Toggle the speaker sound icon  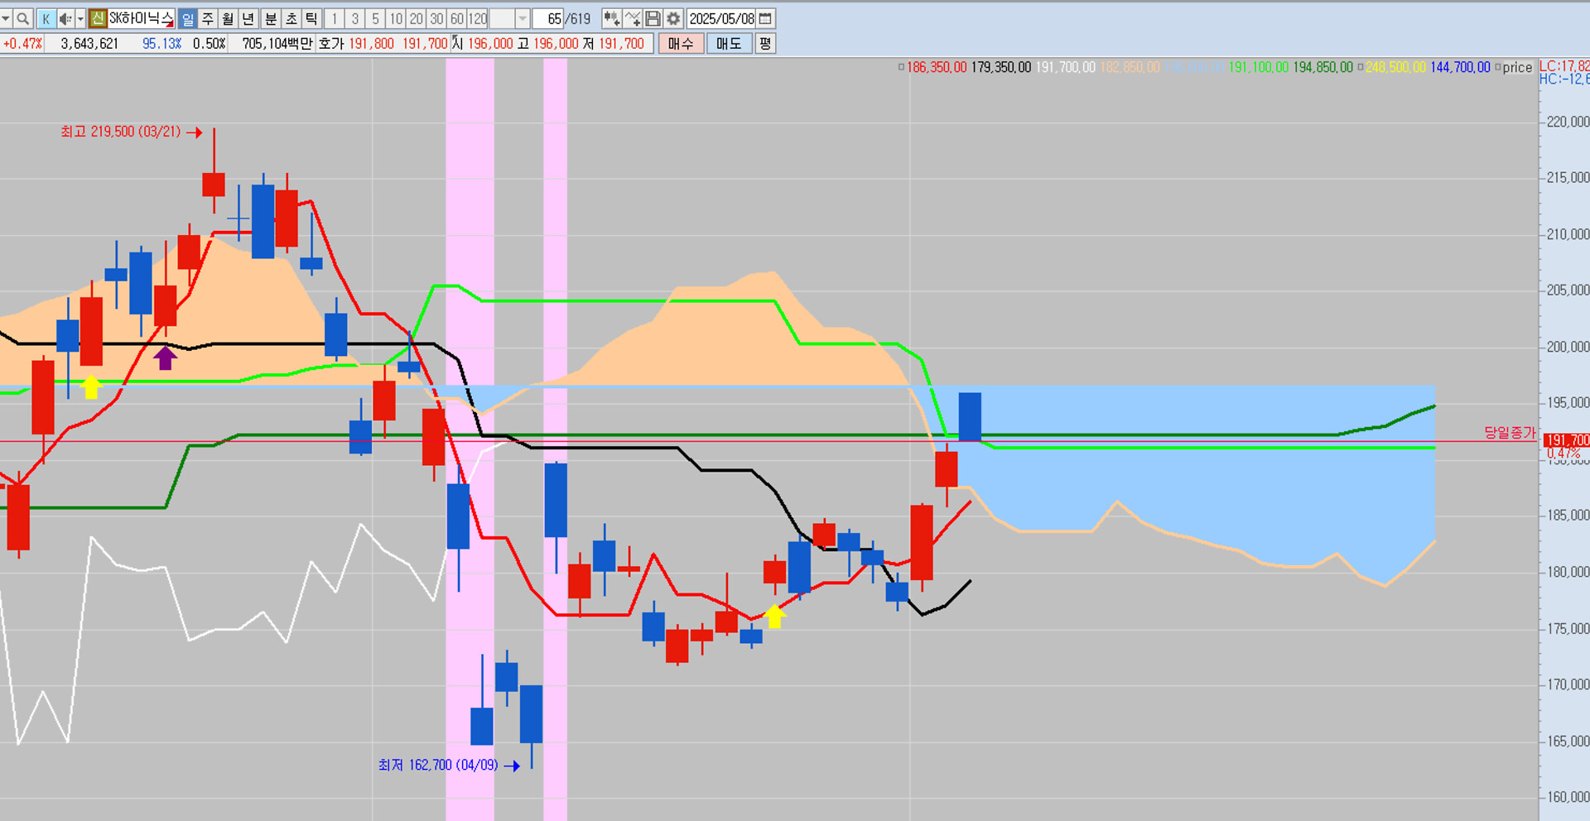[65, 18]
